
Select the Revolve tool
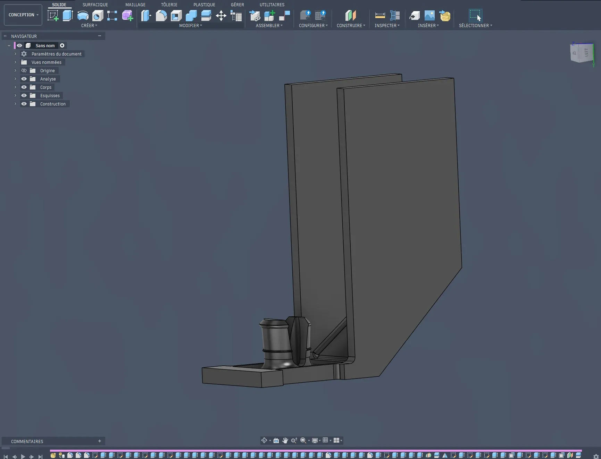[83, 16]
